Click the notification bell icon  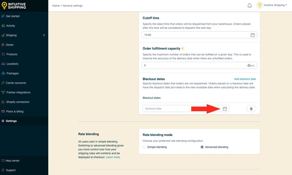[x=250, y=6]
